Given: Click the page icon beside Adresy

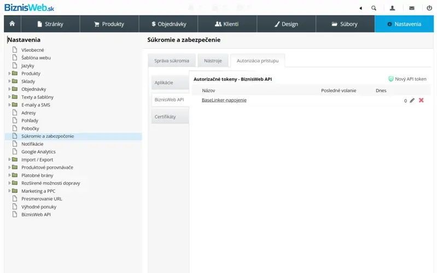Looking at the screenshot, I should [x=15, y=112].
